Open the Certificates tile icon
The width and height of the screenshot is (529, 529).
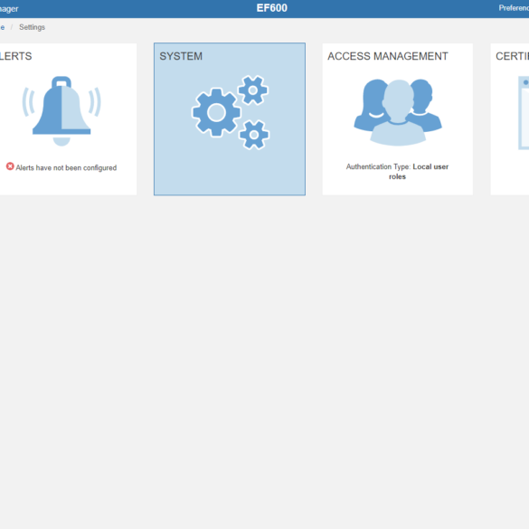(x=524, y=113)
